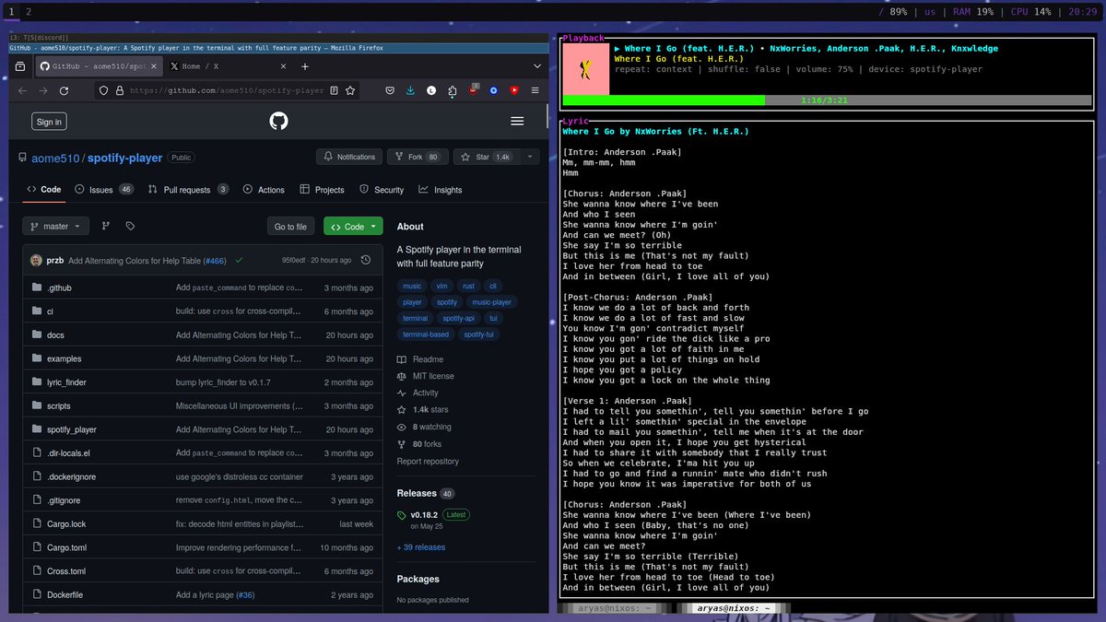Open the Pull requests tab
This screenshot has height=622, width=1106.
click(x=188, y=189)
